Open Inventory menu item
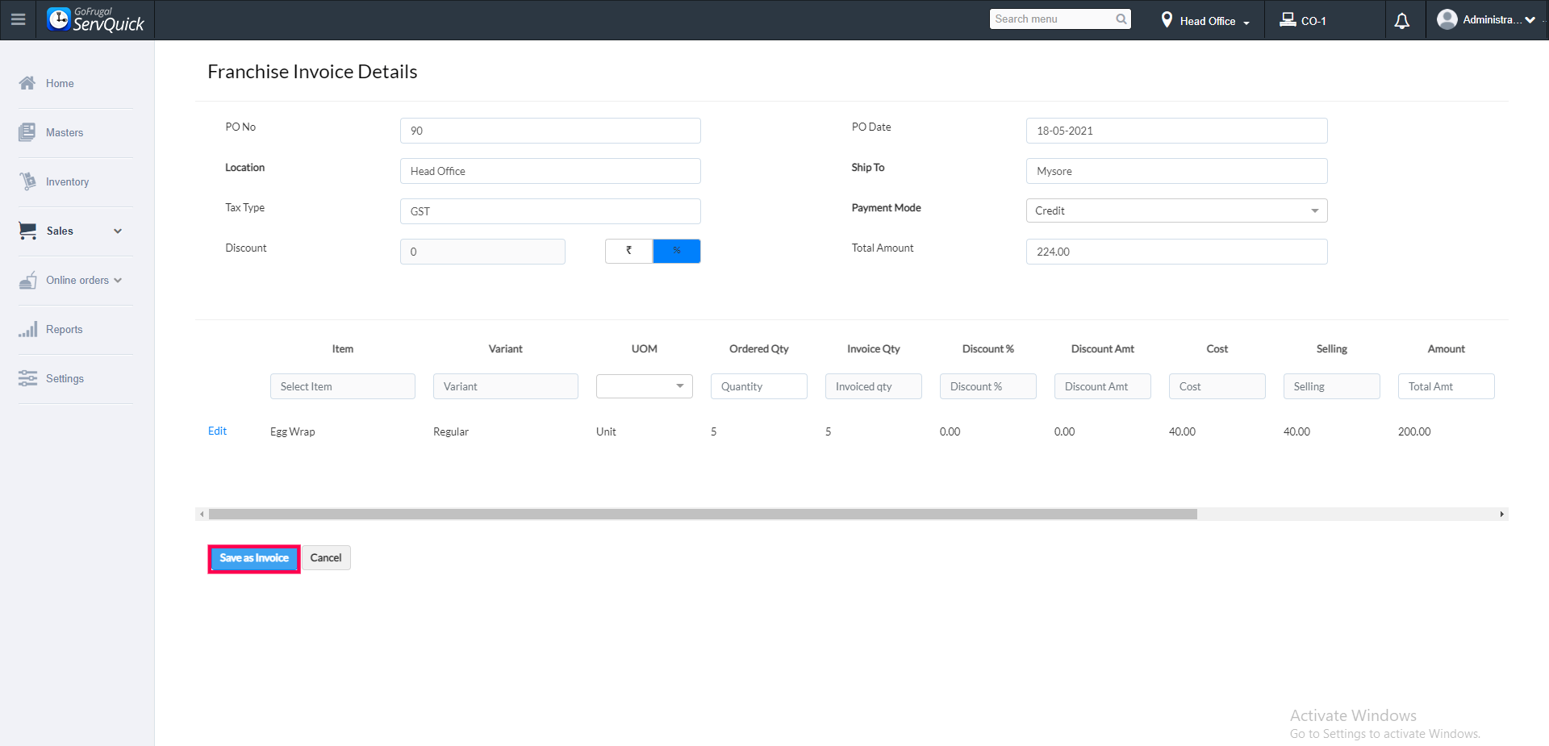The image size is (1549, 746). (67, 181)
